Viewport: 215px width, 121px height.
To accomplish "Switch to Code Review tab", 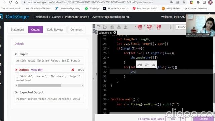I will pos(55,30).
